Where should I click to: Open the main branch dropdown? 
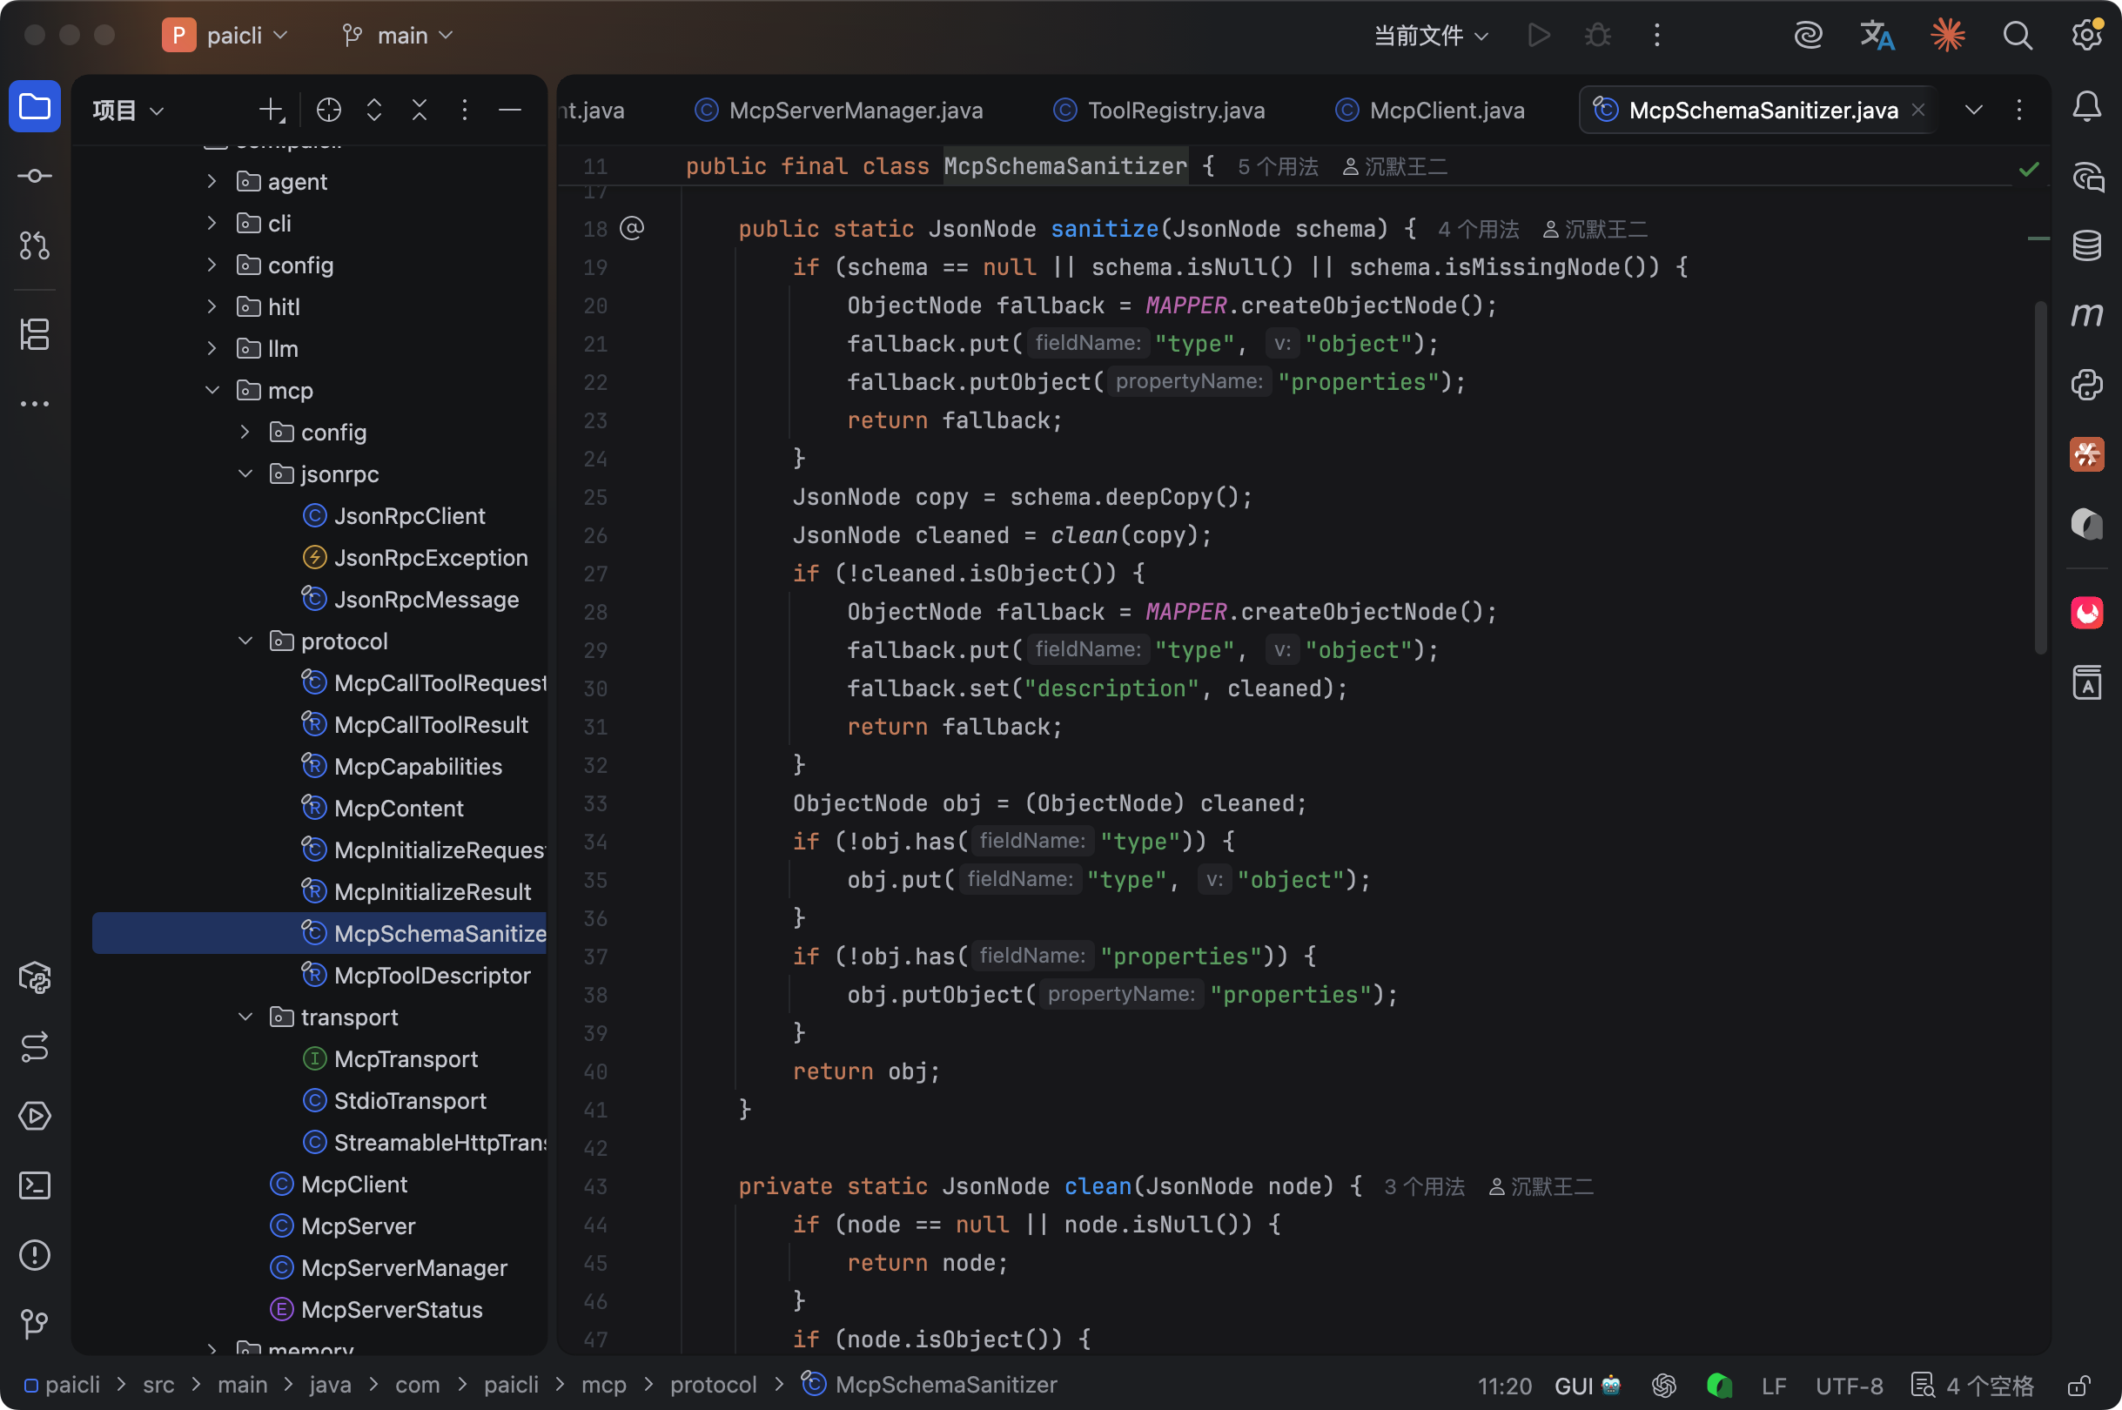point(398,35)
